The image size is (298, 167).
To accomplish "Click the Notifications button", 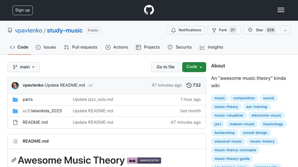I will click(x=186, y=30).
